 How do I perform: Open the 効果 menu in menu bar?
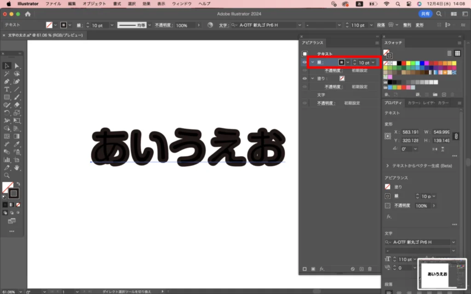tap(146, 4)
